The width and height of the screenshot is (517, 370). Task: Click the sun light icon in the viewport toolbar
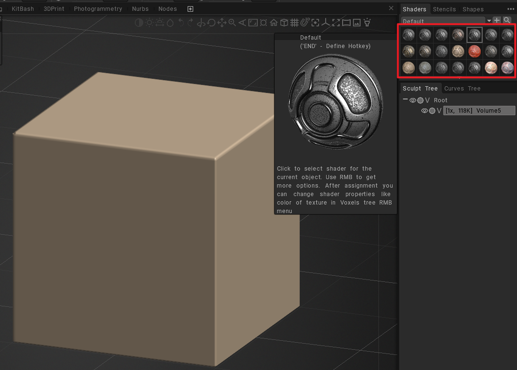point(149,23)
